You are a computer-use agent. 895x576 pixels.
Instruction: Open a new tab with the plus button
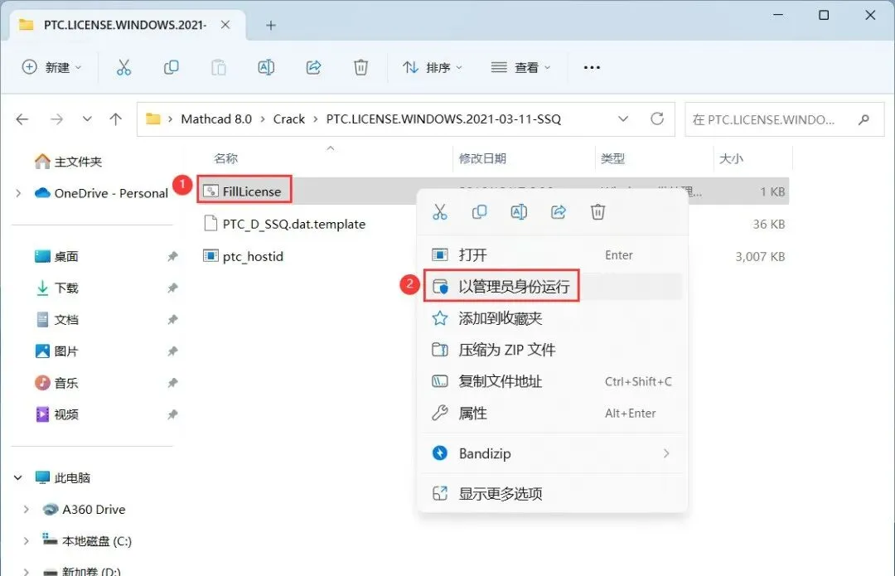click(271, 25)
